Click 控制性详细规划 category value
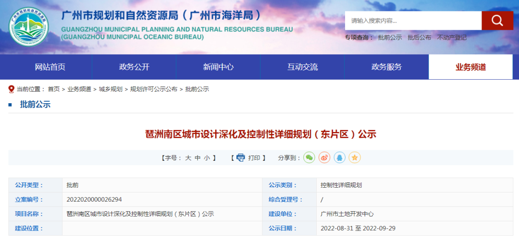519x240 pixels. point(341,185)
